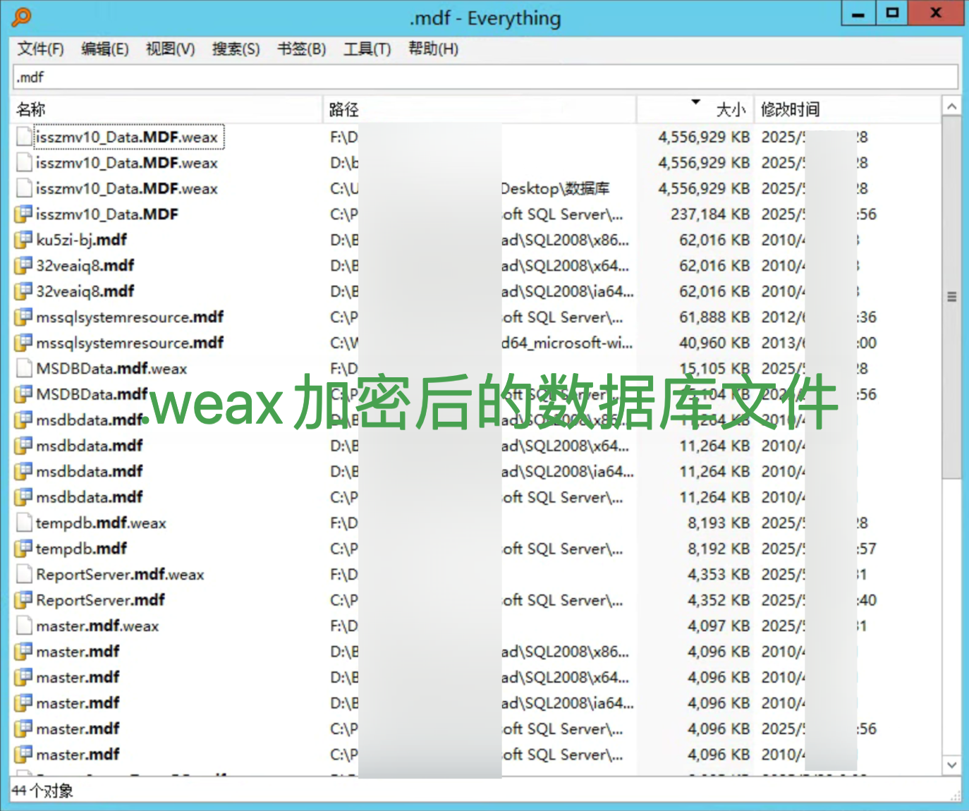Image resolution: width=969 pixels, height=811 pixels.
Task: Click the window resize grip in status bar
Action: [x=956, y=795]
